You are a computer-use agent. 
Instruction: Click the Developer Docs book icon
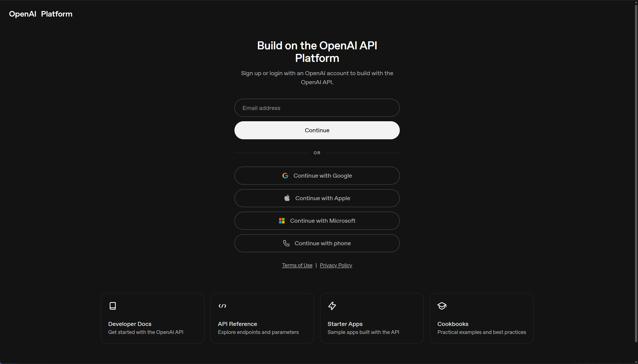pyautogui.click(x=113, y=306)
